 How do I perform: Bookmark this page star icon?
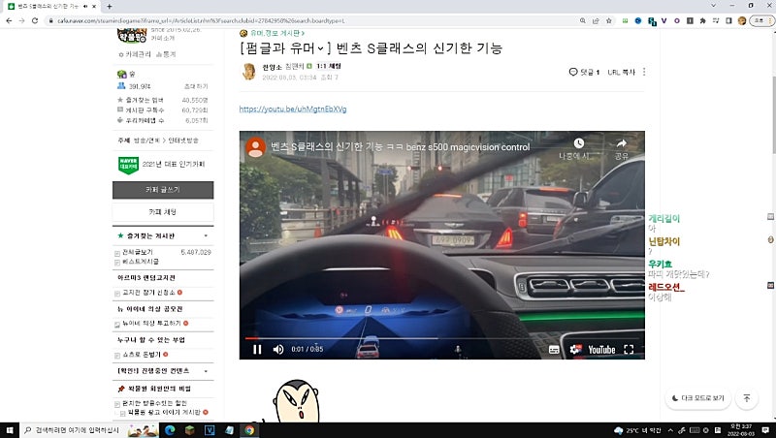pyautogui.click(x=609, y=20)
